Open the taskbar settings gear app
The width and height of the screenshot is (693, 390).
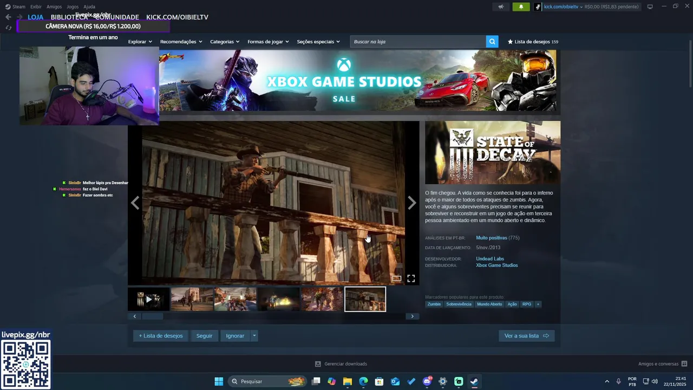[443, 381]
